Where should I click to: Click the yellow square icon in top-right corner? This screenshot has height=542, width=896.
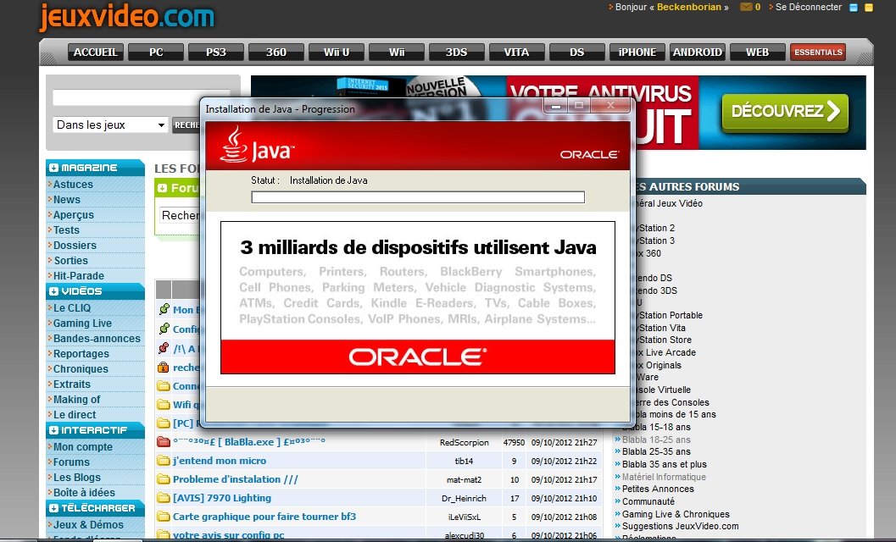[868, 8]
